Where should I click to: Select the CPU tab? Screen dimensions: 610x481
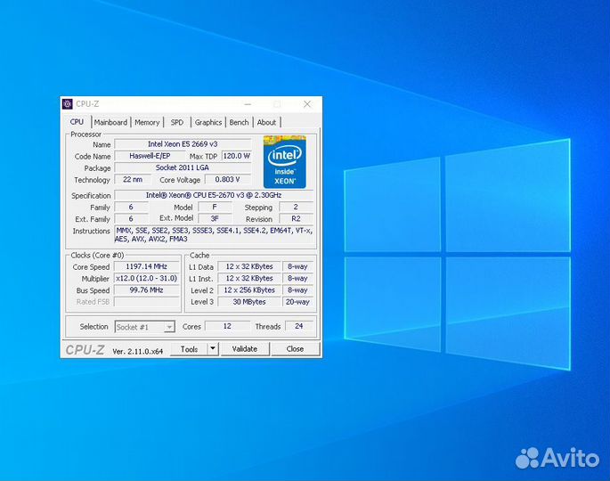click(77, 122)
